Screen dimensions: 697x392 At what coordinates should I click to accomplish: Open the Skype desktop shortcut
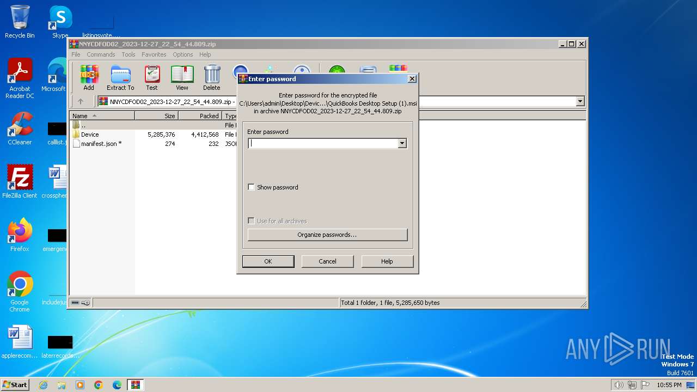click(60, 22)
